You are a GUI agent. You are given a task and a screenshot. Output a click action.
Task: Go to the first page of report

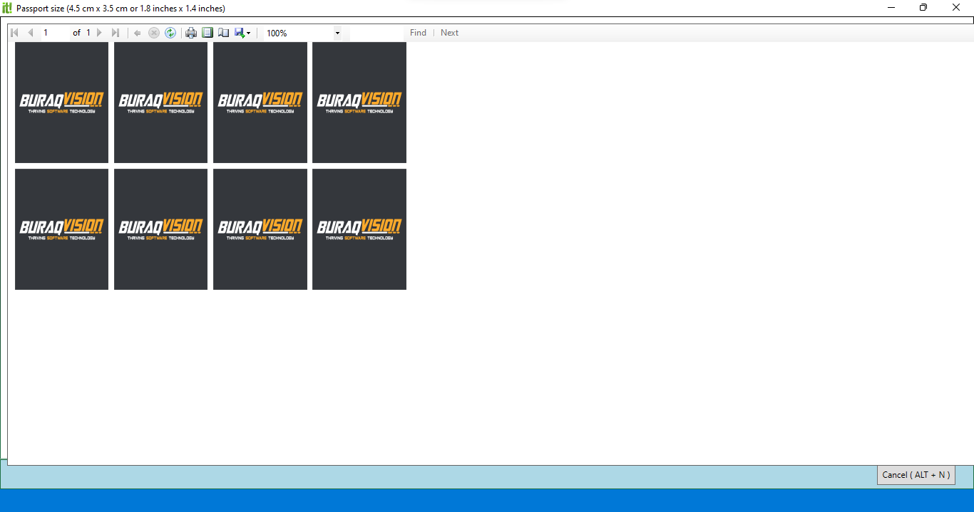click(x=14, y=33)
